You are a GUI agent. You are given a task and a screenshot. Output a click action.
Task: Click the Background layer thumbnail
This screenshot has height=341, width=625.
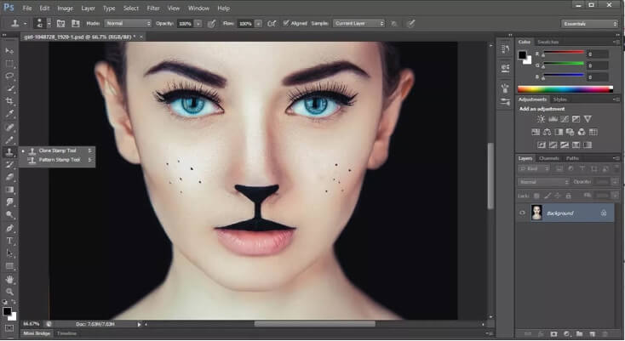(536, 213)
